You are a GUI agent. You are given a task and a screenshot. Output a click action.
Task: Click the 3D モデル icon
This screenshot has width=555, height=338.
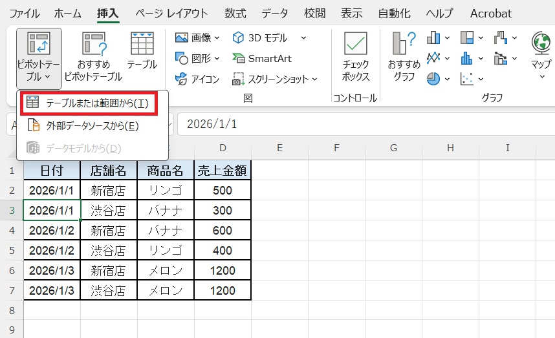point(238,37)
